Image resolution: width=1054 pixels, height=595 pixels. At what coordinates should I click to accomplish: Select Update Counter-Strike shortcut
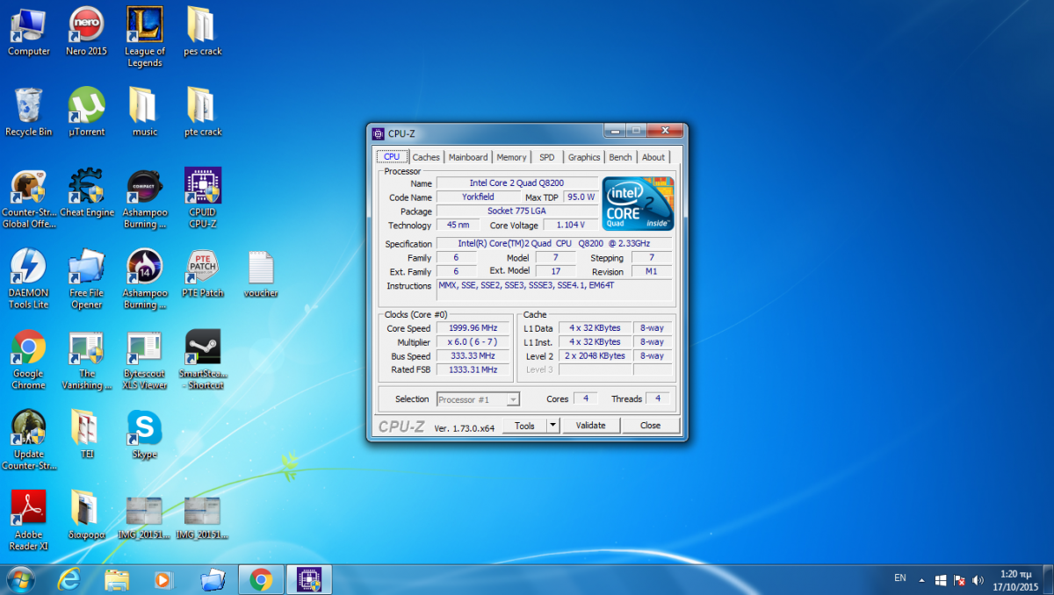click(x=28, y=441)
